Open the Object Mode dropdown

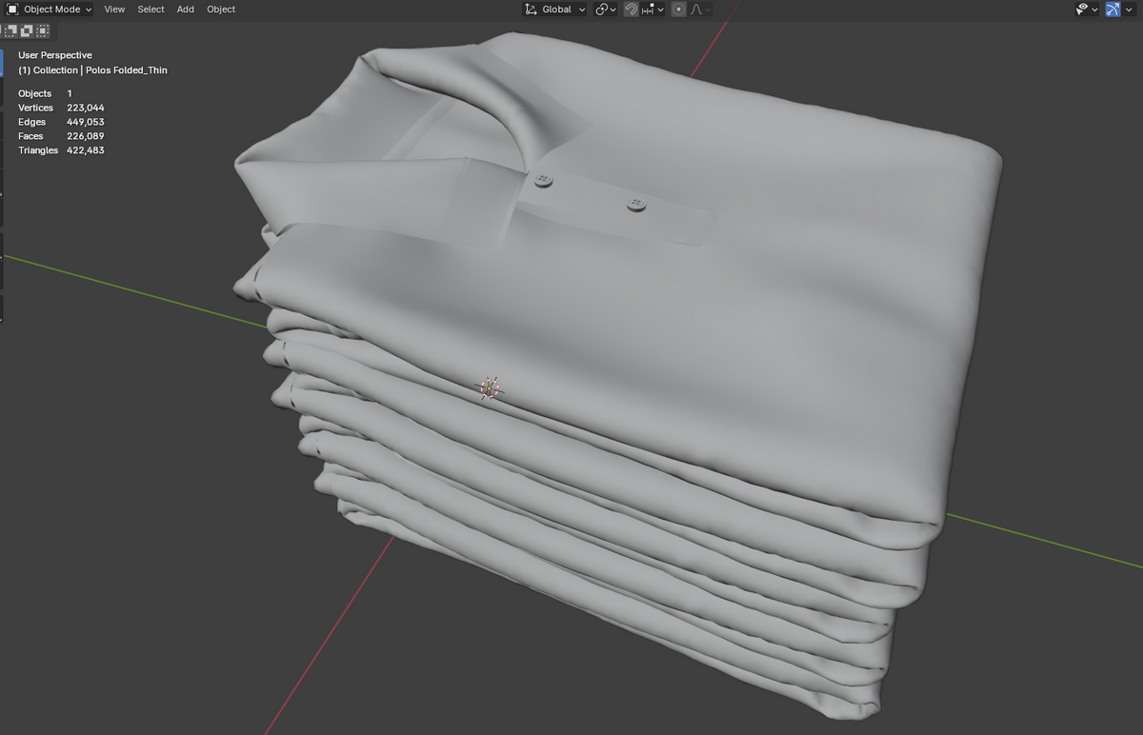coord(50,10)
